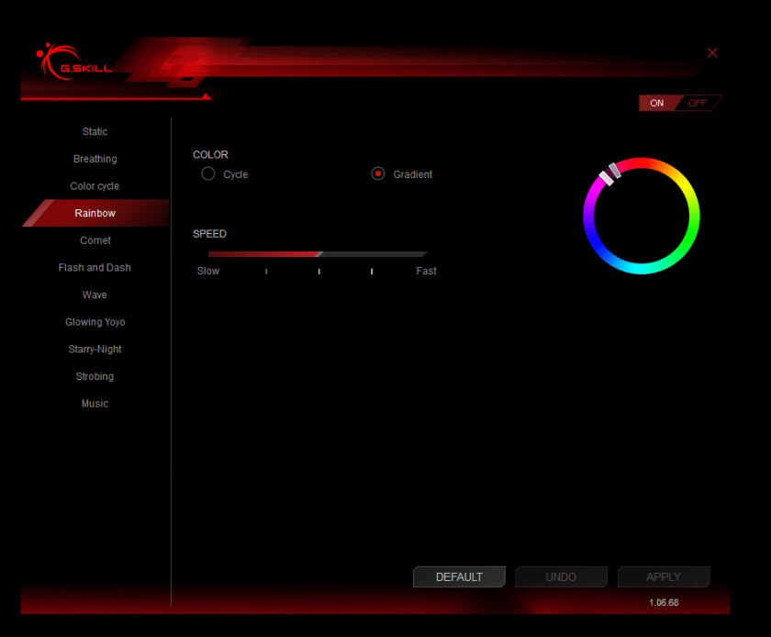Screen dimensions: 771x637
Task: Open the Music lighting mode
Action: pos(95,404)
